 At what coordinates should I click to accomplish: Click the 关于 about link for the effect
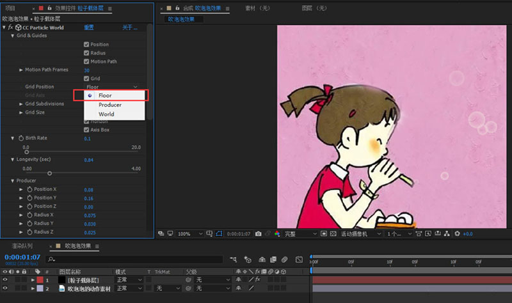129,27
